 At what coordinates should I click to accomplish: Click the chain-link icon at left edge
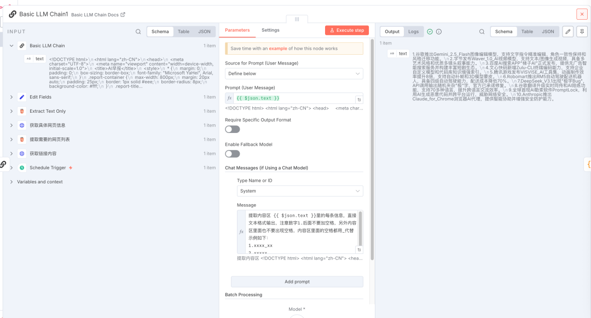click(x=3, y=164)
